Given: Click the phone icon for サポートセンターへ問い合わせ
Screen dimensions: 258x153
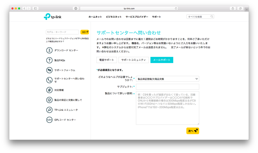Looking at the screenshot, I should (49, 80).
